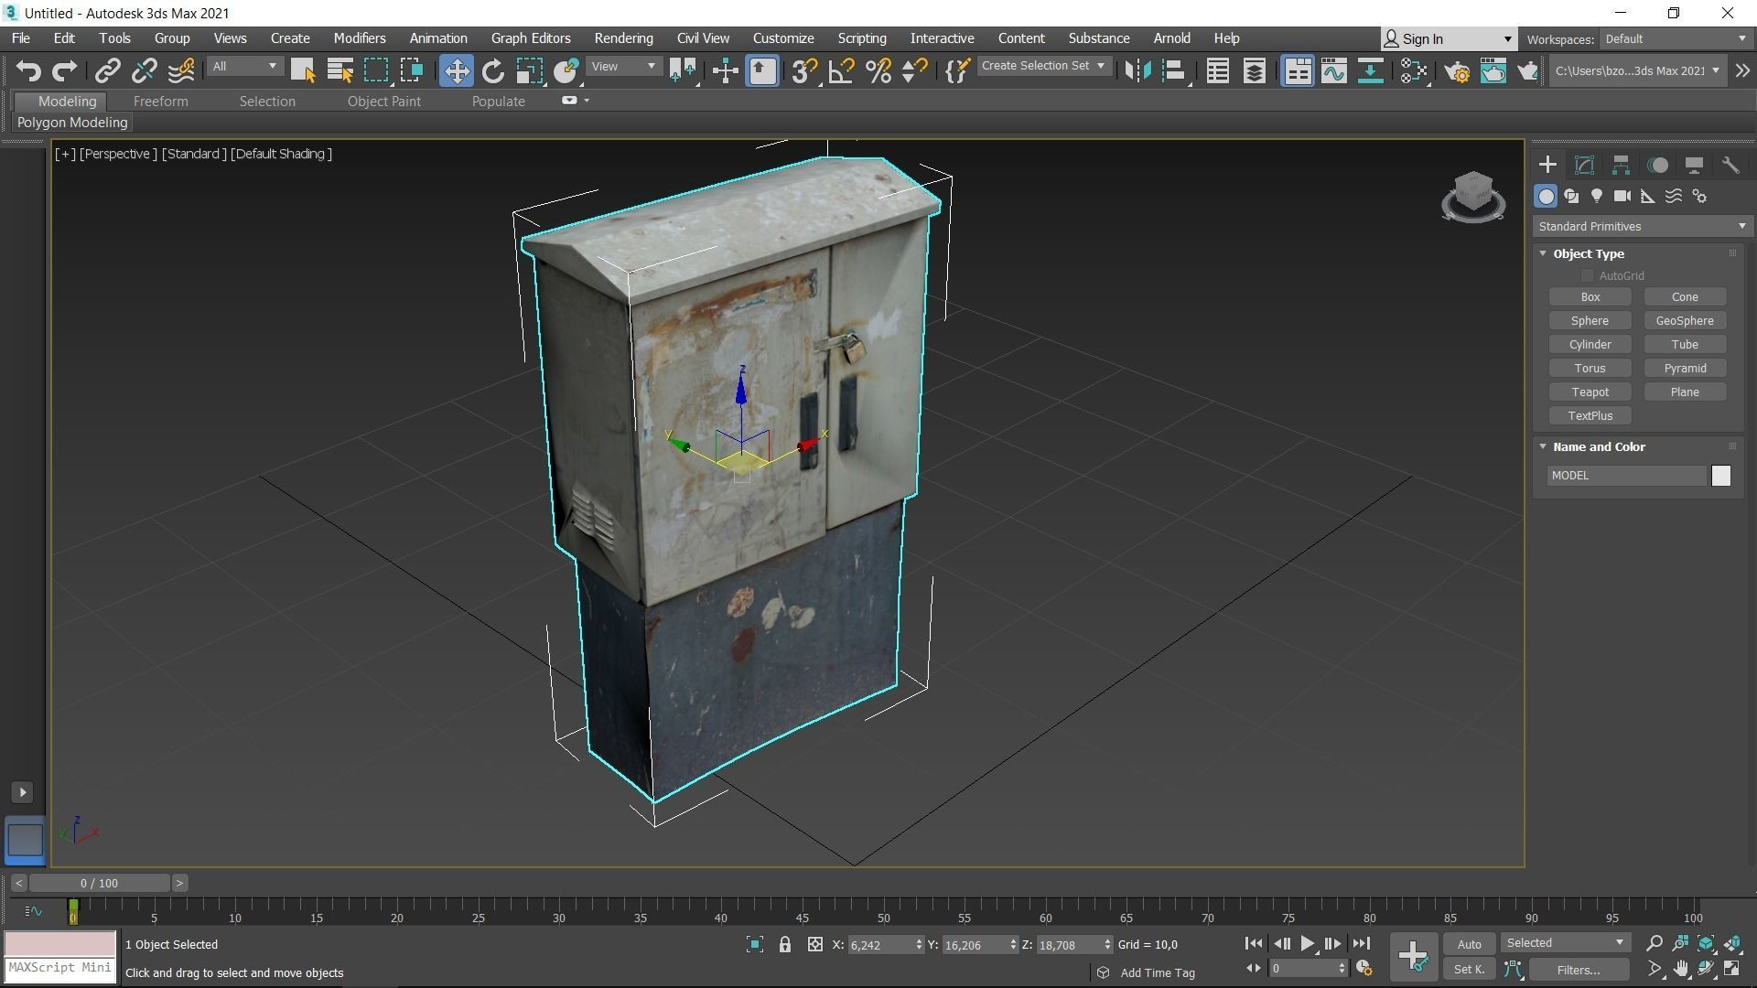This screenshot has width=1757, height=988.
Task: Toggle Set Key mode button
Action: (1469, 969)
